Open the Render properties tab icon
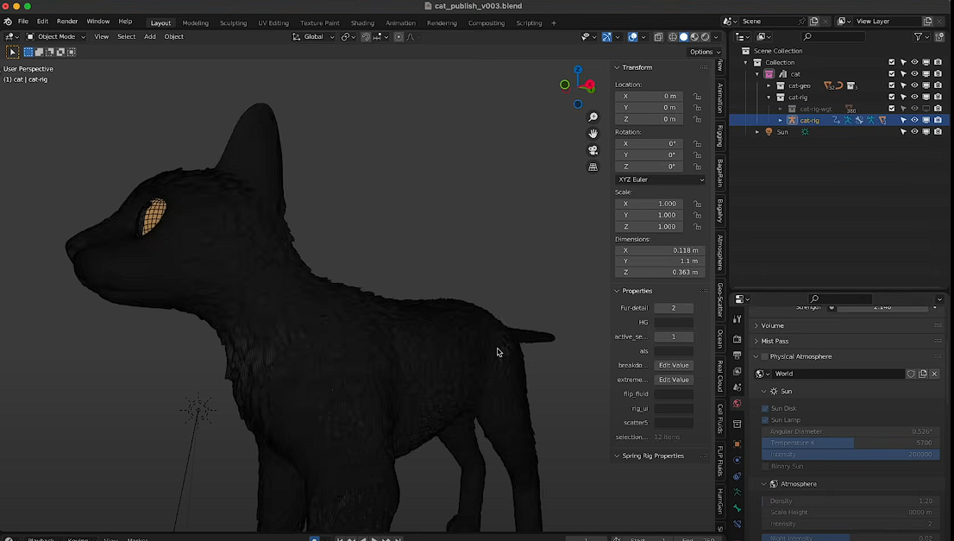 (737, 339)
